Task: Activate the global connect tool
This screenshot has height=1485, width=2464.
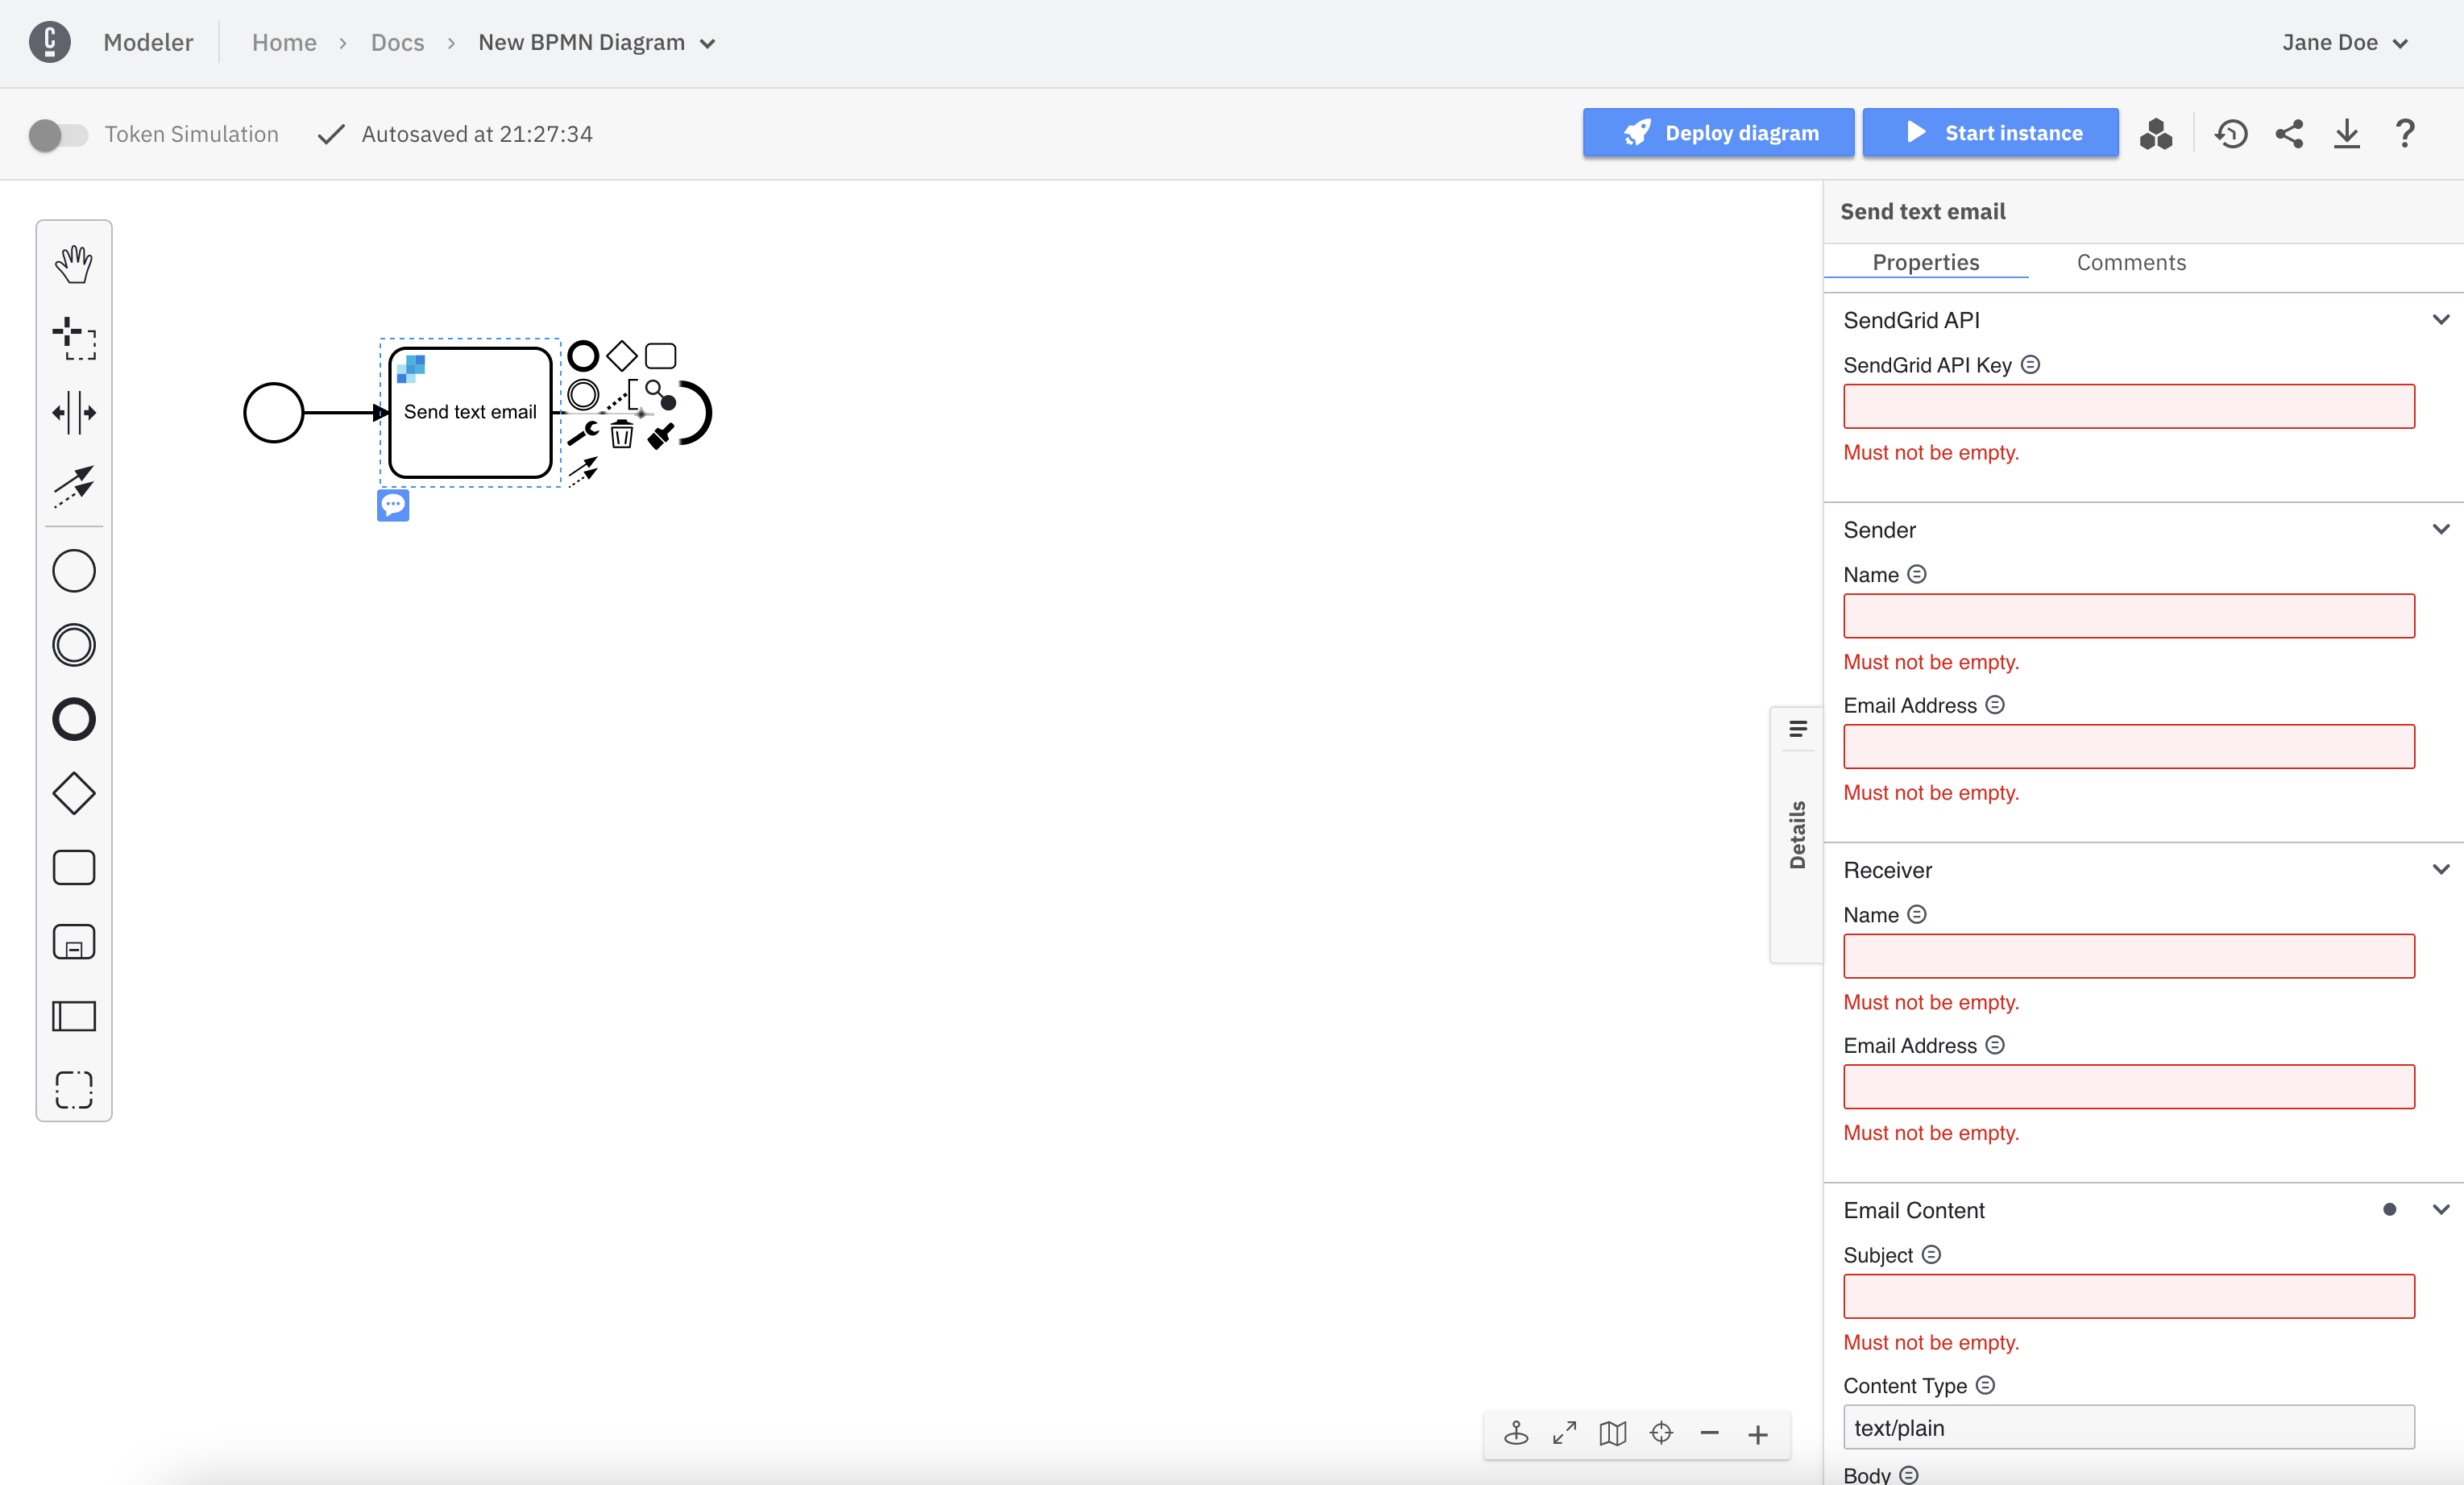Action: click(x=73, y=487)
